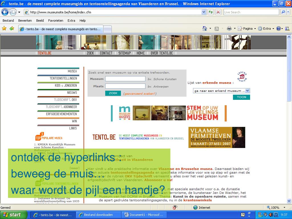Image resolution: width=292 pixels, height=219 pixels.
Task: Click the Add to Favorites star-plus icon
Action: click(x=12, y=29)
